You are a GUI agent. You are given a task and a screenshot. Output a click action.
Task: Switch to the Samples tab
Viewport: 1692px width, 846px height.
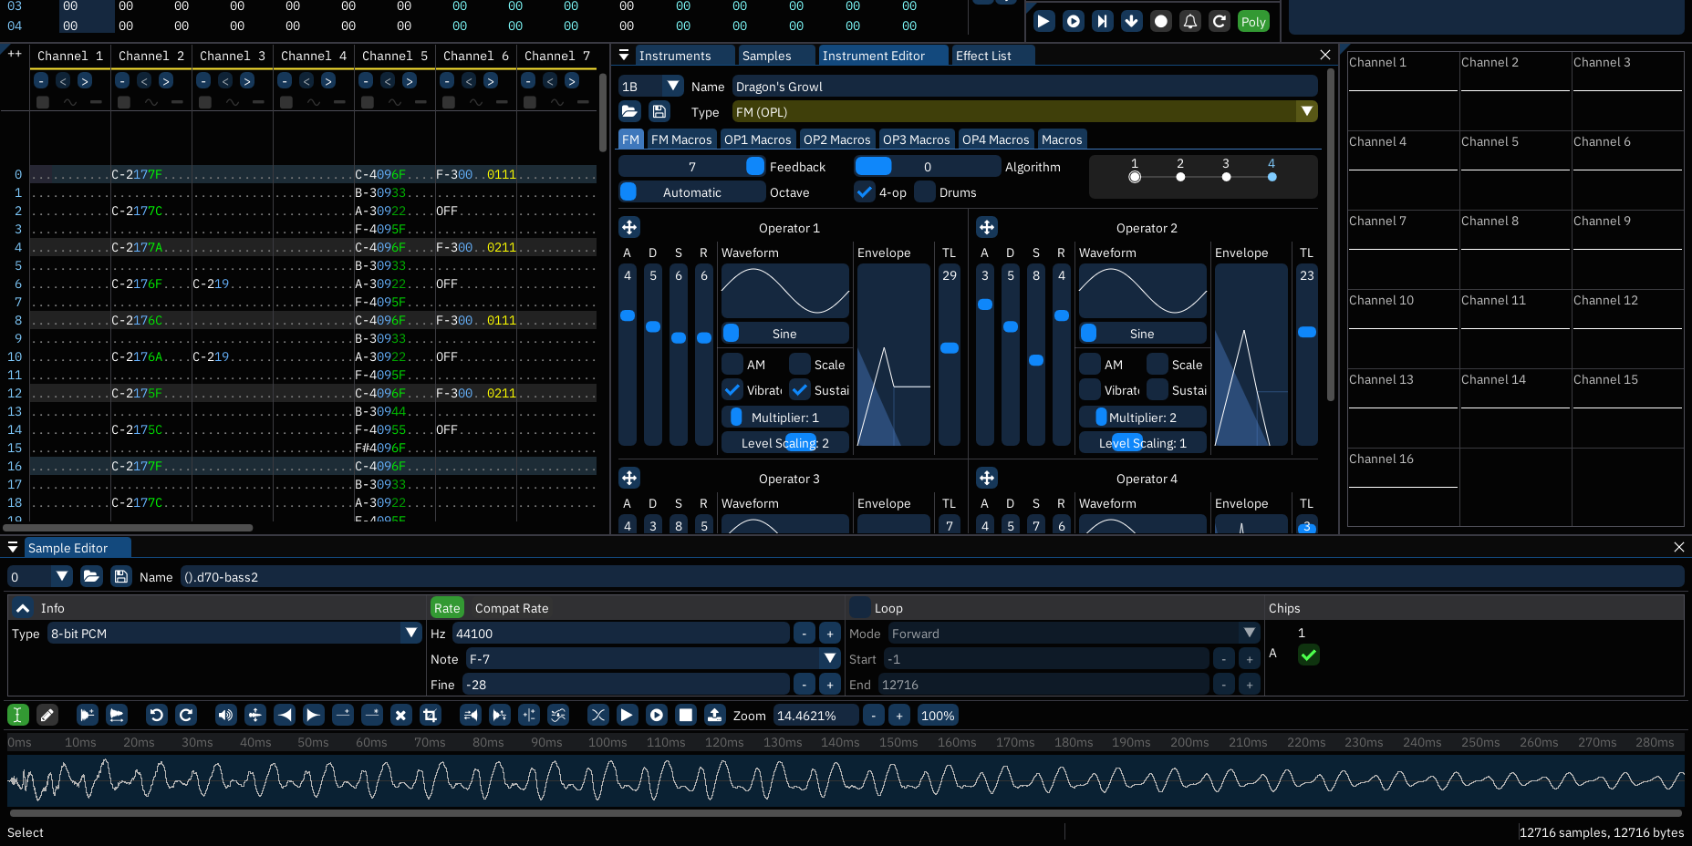click(775, 55)
